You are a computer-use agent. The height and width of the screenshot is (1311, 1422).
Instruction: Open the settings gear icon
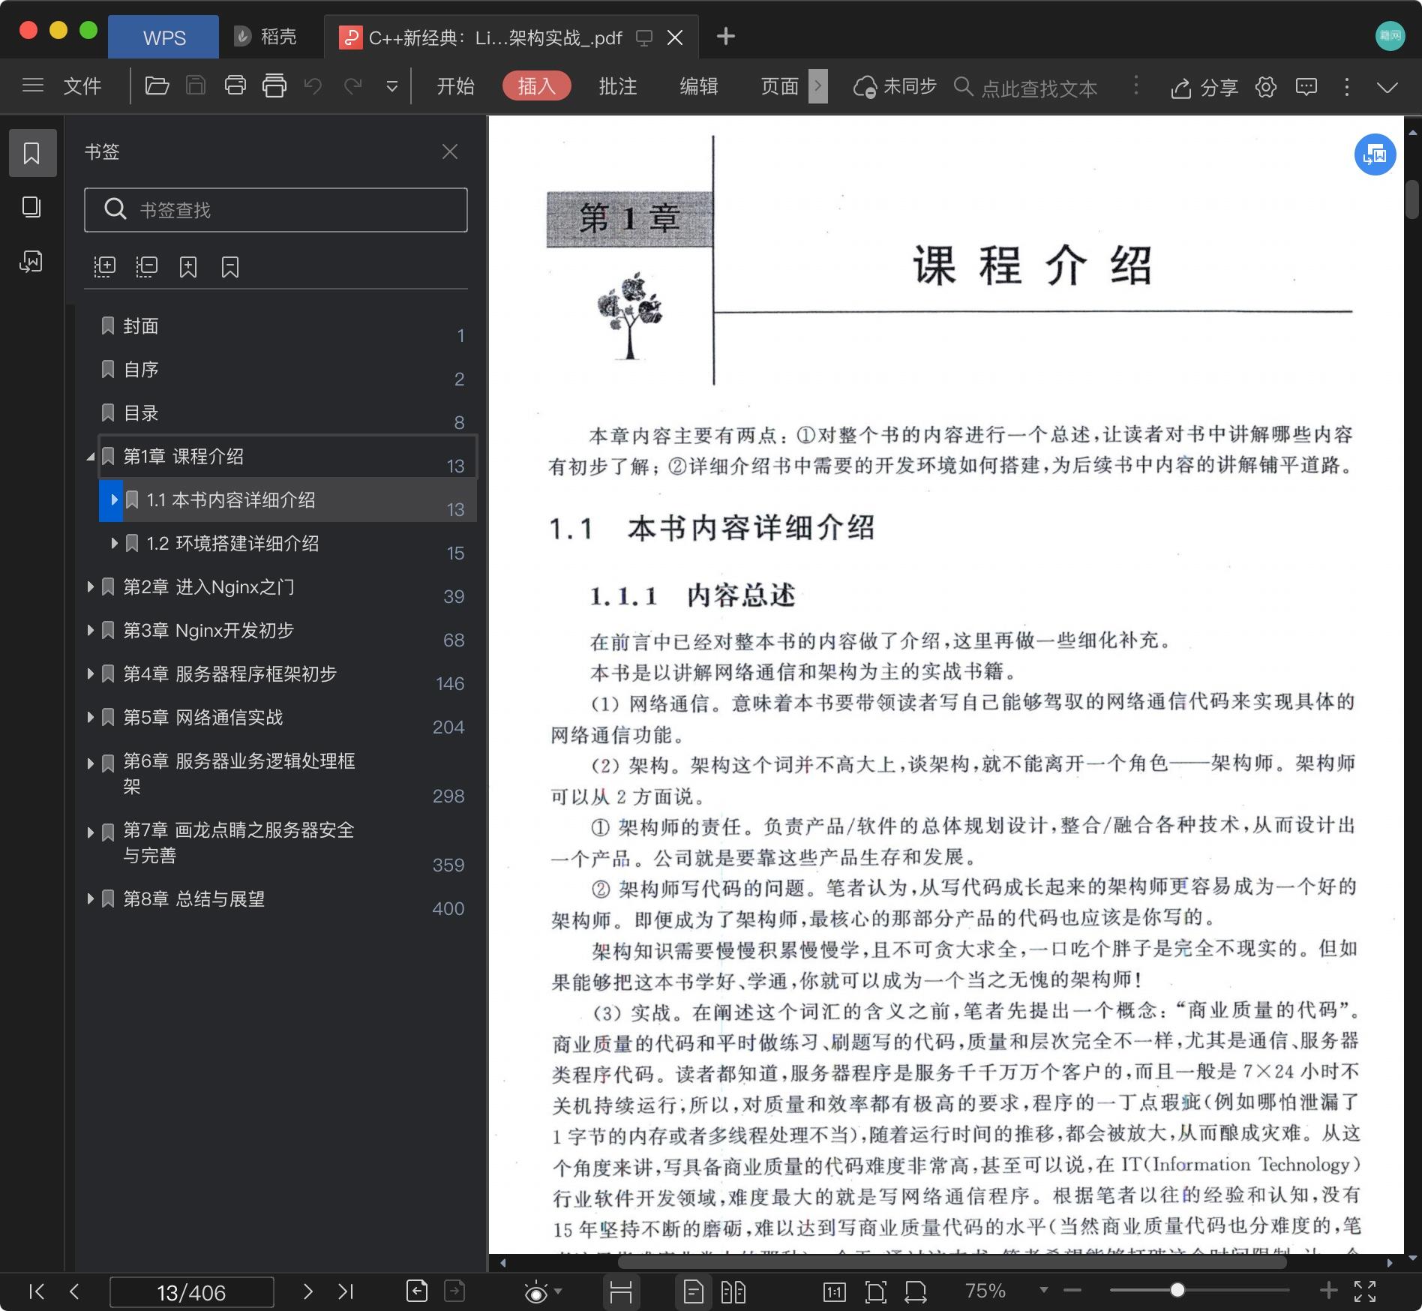click(x=1266, y=87)
